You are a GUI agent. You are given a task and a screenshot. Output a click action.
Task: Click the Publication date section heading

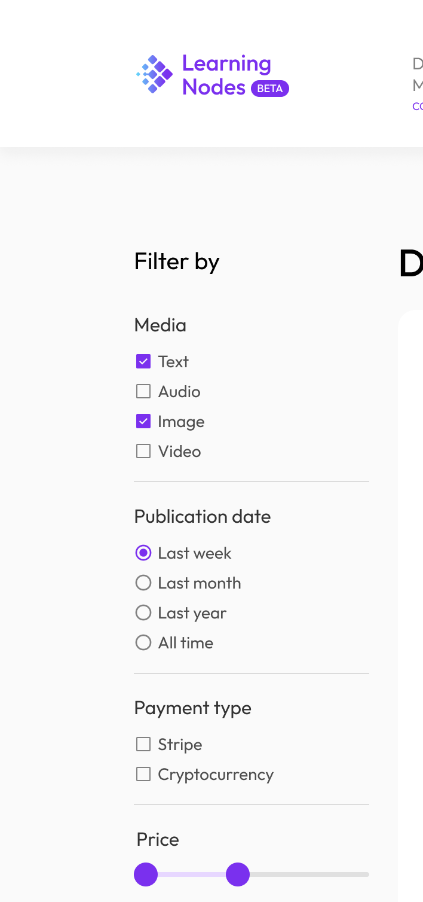pos(203,517)
